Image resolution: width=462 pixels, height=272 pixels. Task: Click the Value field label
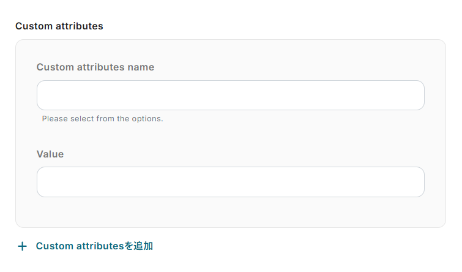[50, 154]
